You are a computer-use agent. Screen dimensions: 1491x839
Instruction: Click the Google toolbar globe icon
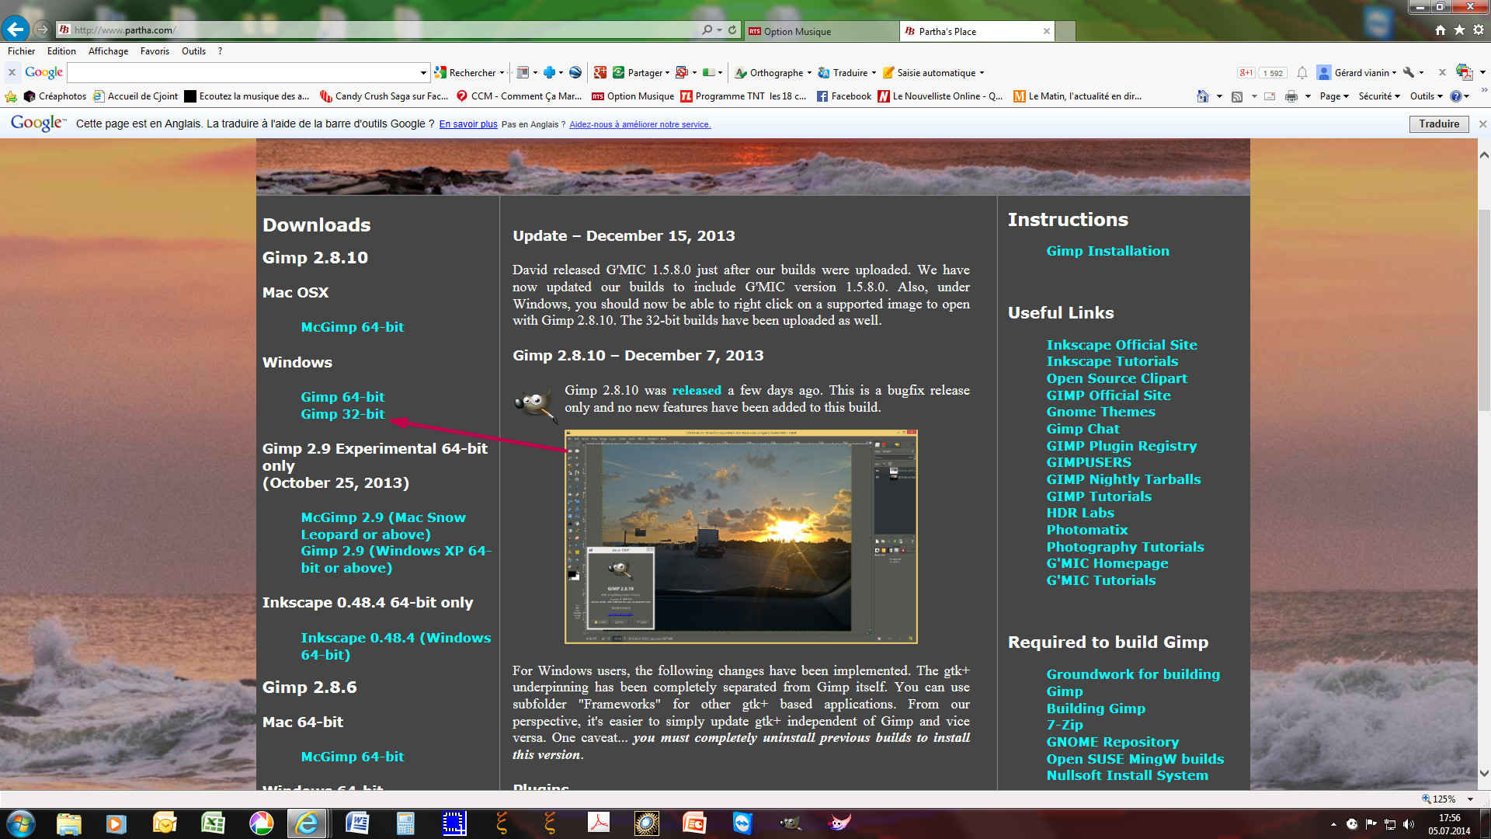coord(575,72)
